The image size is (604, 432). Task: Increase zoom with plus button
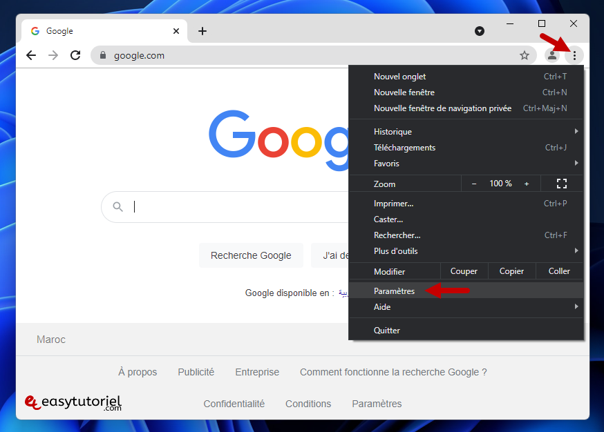click(x=527, y=184)
